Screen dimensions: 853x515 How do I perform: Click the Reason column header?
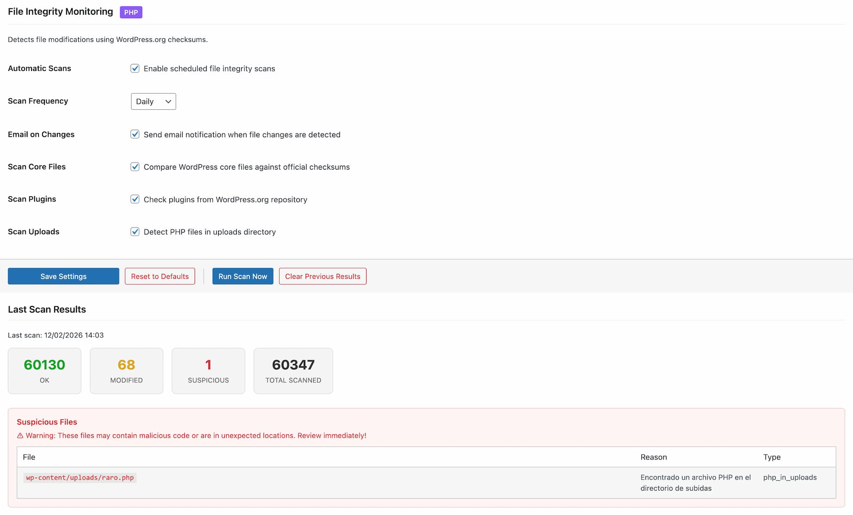point(654,457)
